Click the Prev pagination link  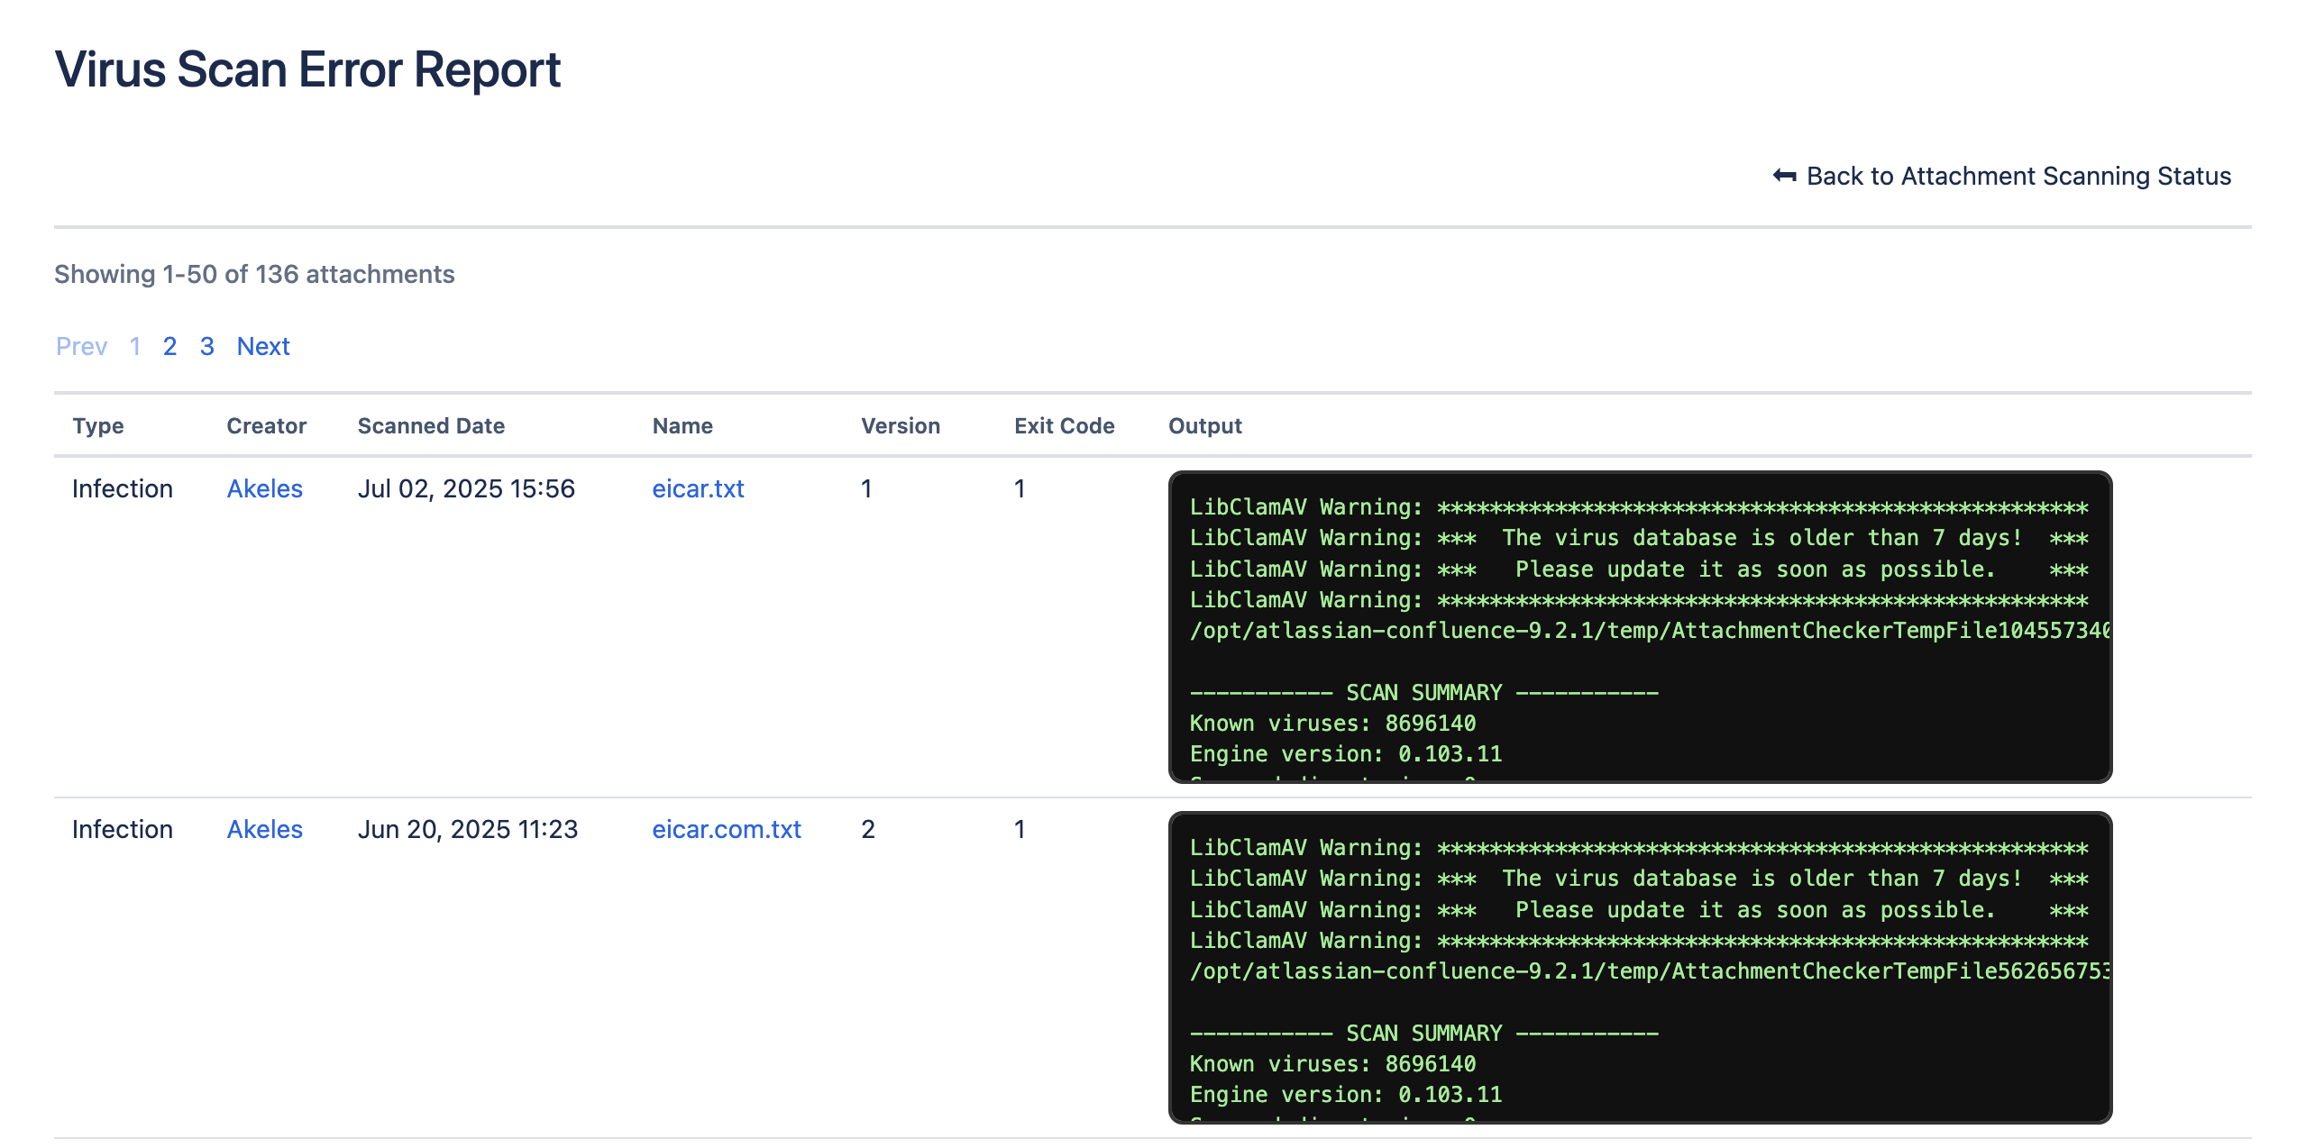[81, 346]
